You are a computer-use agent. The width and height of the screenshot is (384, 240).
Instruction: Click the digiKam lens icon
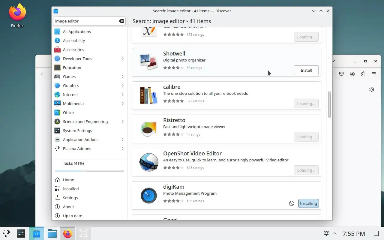(x=149, y=195)
